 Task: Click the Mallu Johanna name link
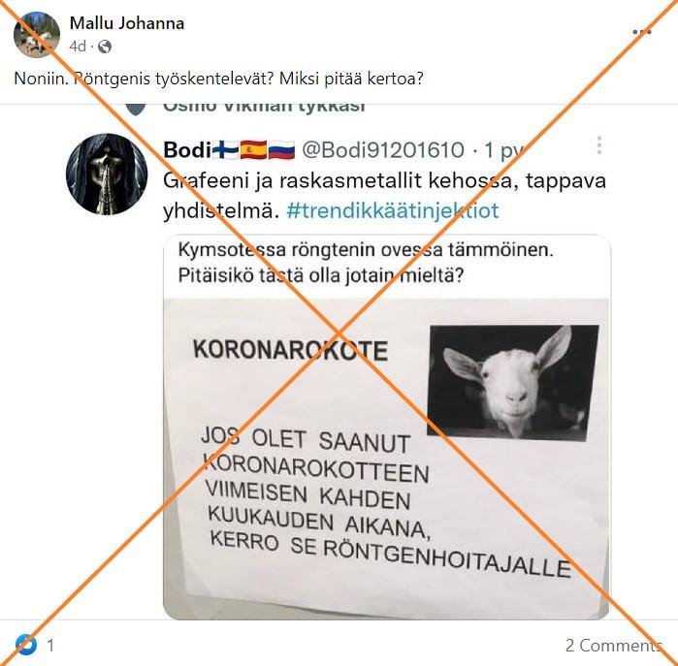coord(127,23)
